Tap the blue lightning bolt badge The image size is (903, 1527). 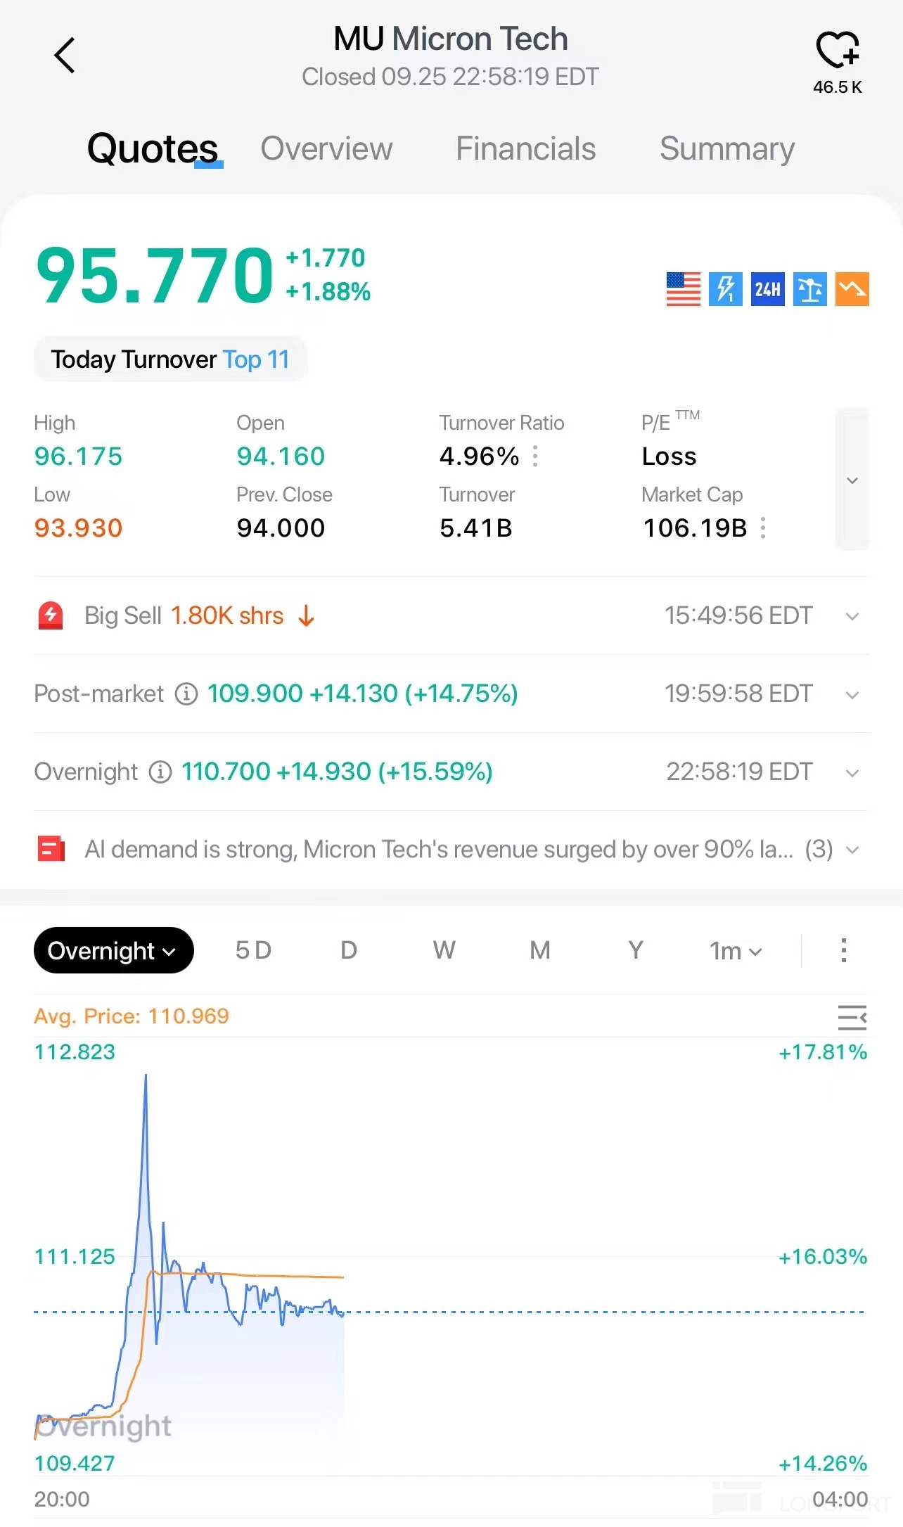point(725,289)
